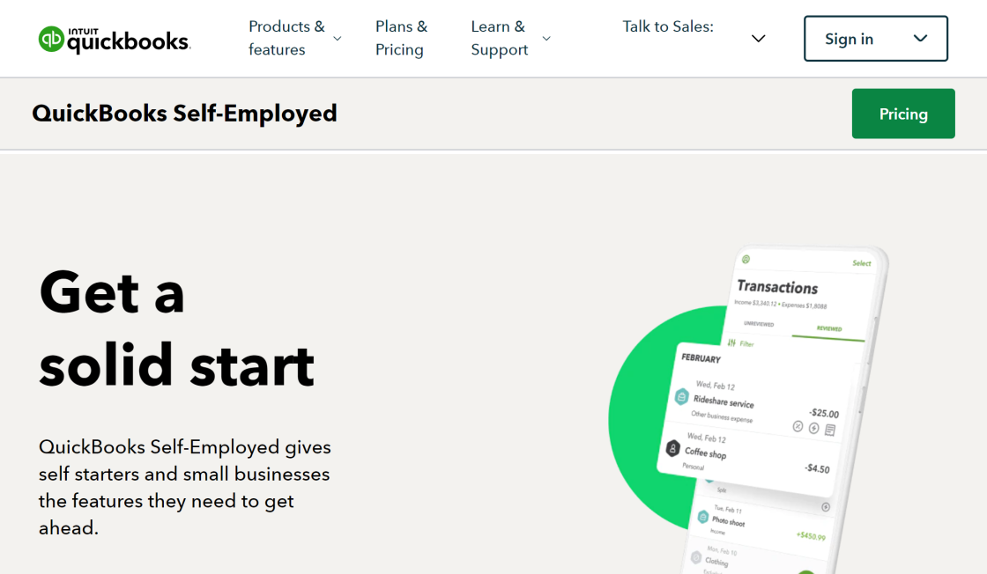Click the dark person icon beside Coffee shop
This screenshot has height=574, width=987.
pos(673,448)
